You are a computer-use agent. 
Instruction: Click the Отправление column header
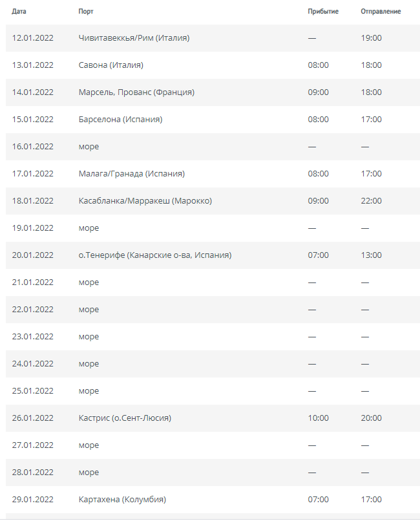pos(381,11)
